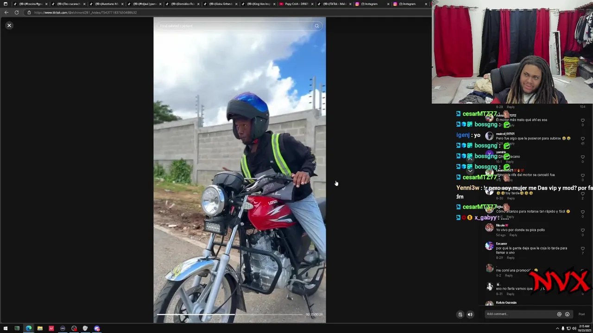Switch to the '#rdjavi' browser tab

tap(145, 4)
